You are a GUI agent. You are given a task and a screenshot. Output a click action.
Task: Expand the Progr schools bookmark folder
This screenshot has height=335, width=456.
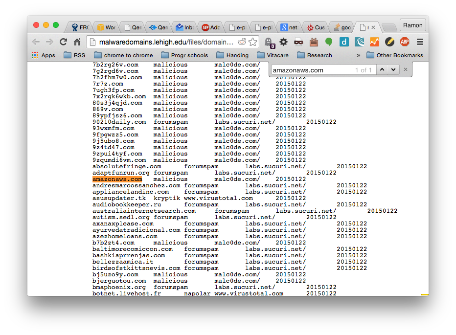pos(184,55)
